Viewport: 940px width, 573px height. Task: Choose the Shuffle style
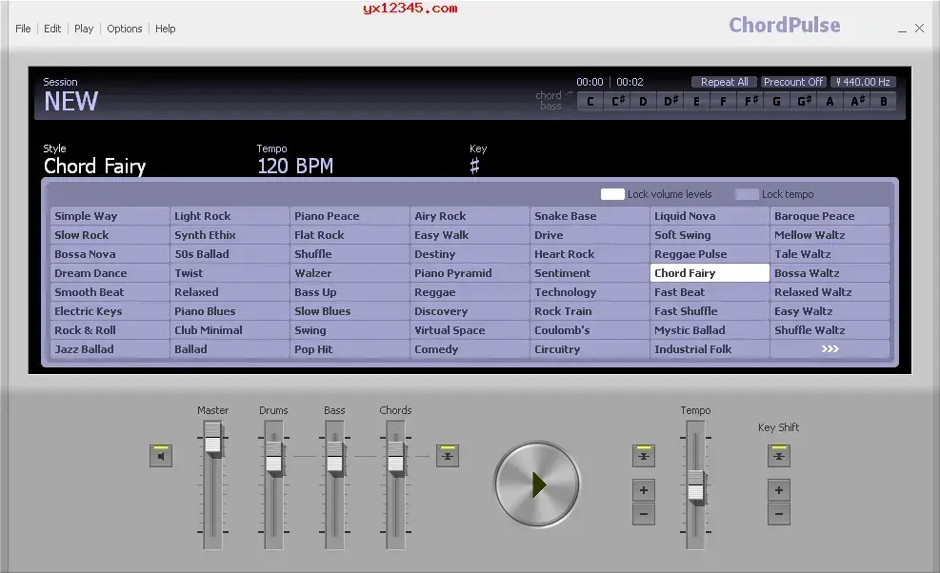click(350, 254)
